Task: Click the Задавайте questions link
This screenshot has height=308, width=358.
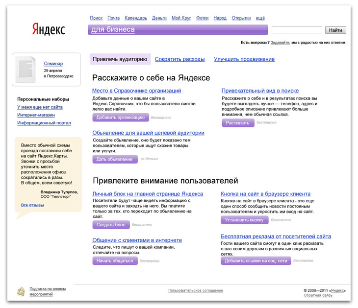Action: pyautogui.click(x=280, y=43)
